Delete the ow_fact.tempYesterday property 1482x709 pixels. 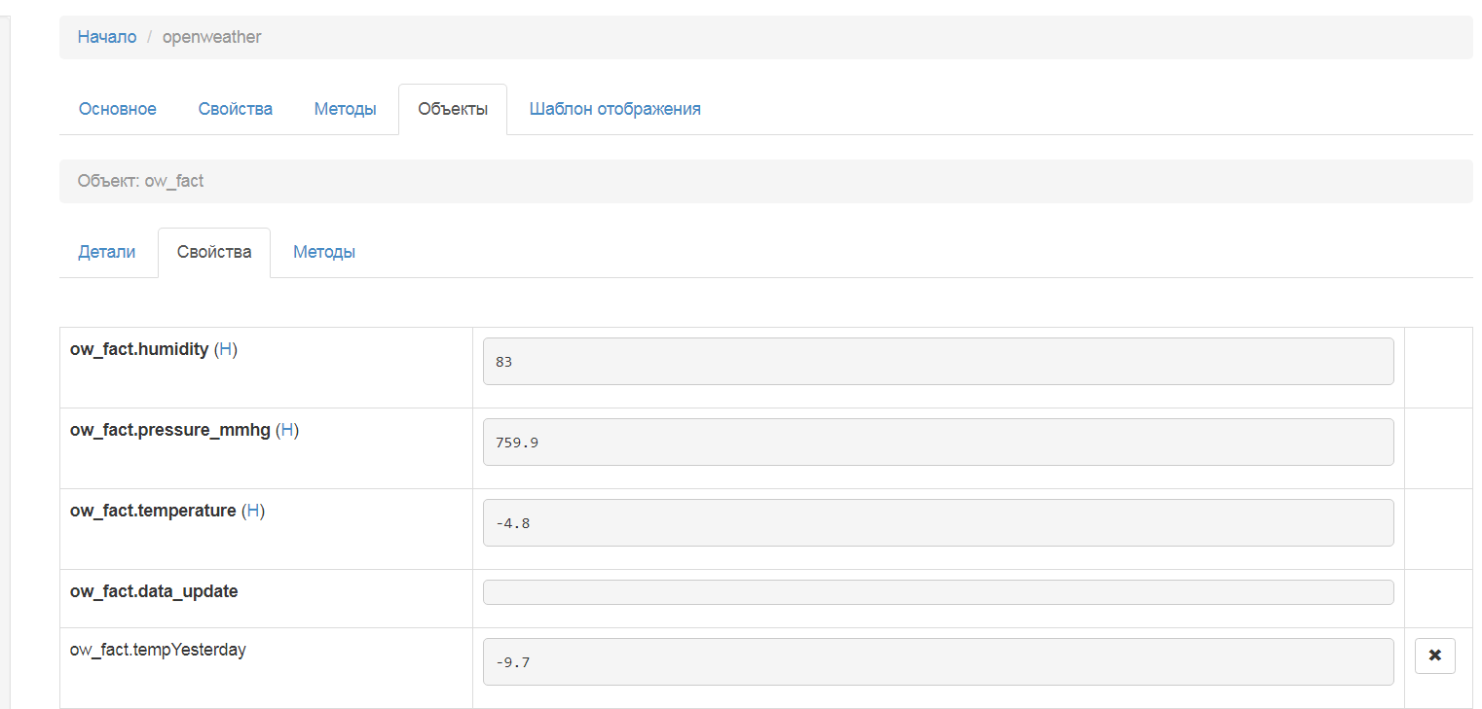(1434, 656)
